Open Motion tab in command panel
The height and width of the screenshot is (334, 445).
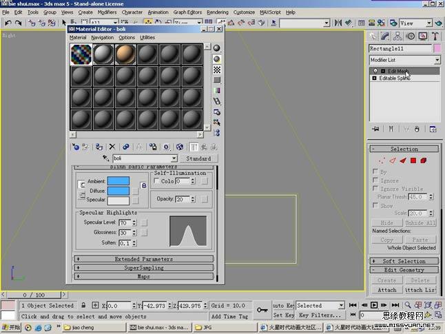pos(411,36)
